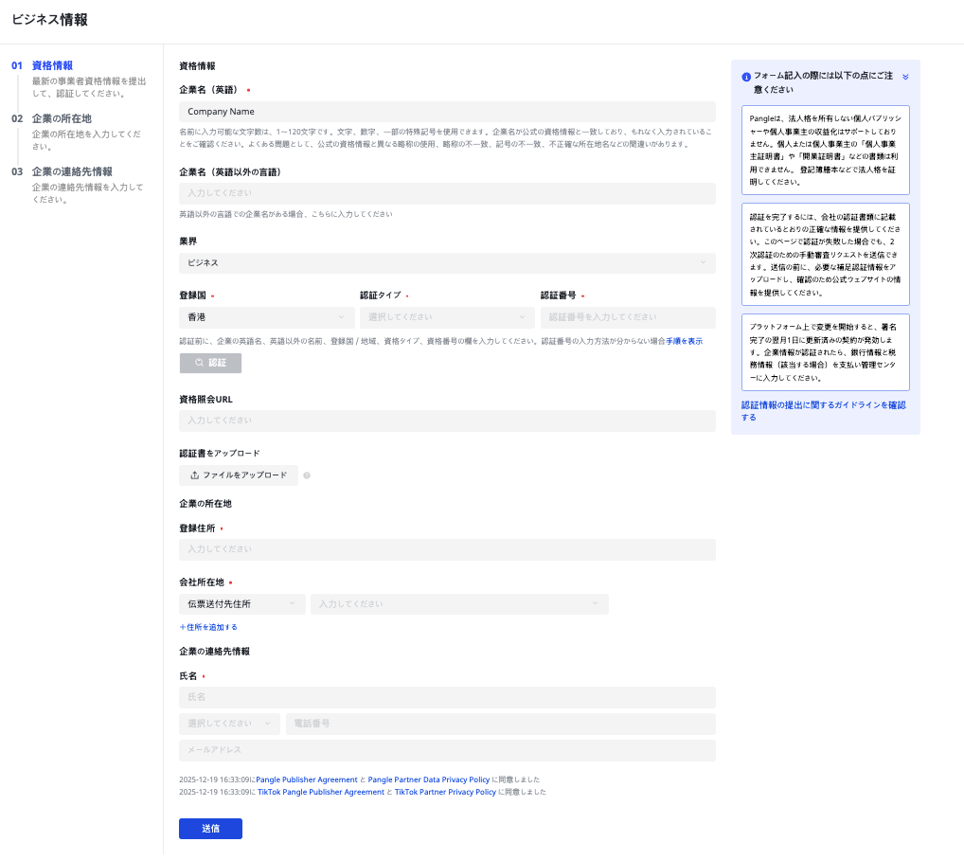Click the +住所を追加する link
Viewport: 964px width, 860px height.
pos(208,627)
